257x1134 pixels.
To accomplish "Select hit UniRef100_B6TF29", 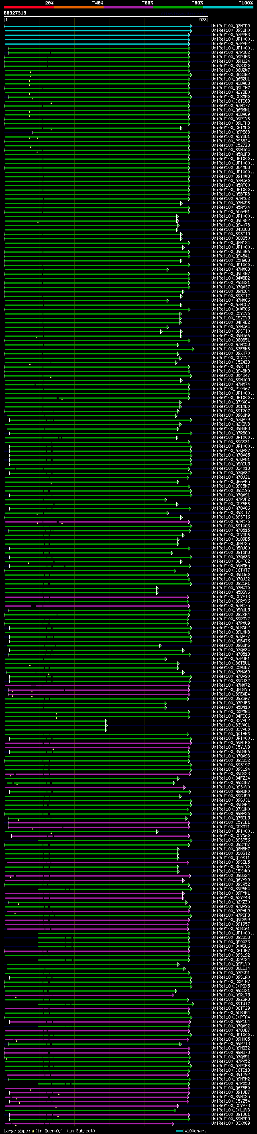I will tap(230, 1008).
